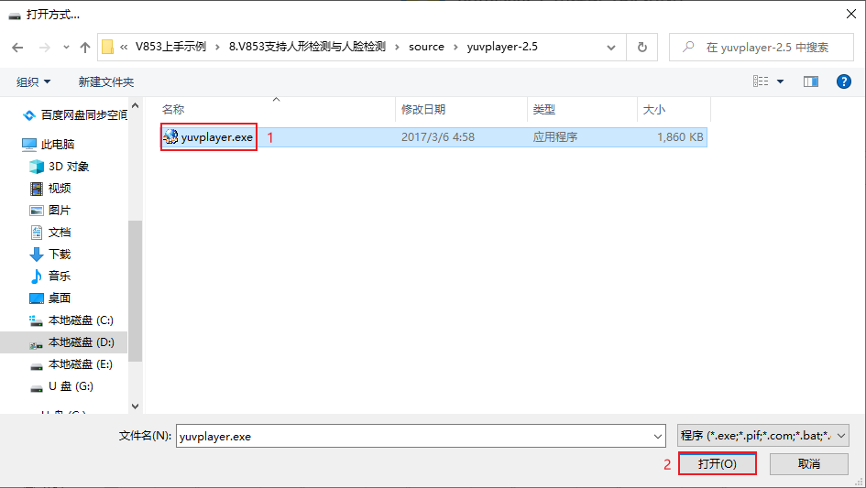The image size is (866, 488).
Task: Click 音乐 note icon
Action: [x=37, y=276]
